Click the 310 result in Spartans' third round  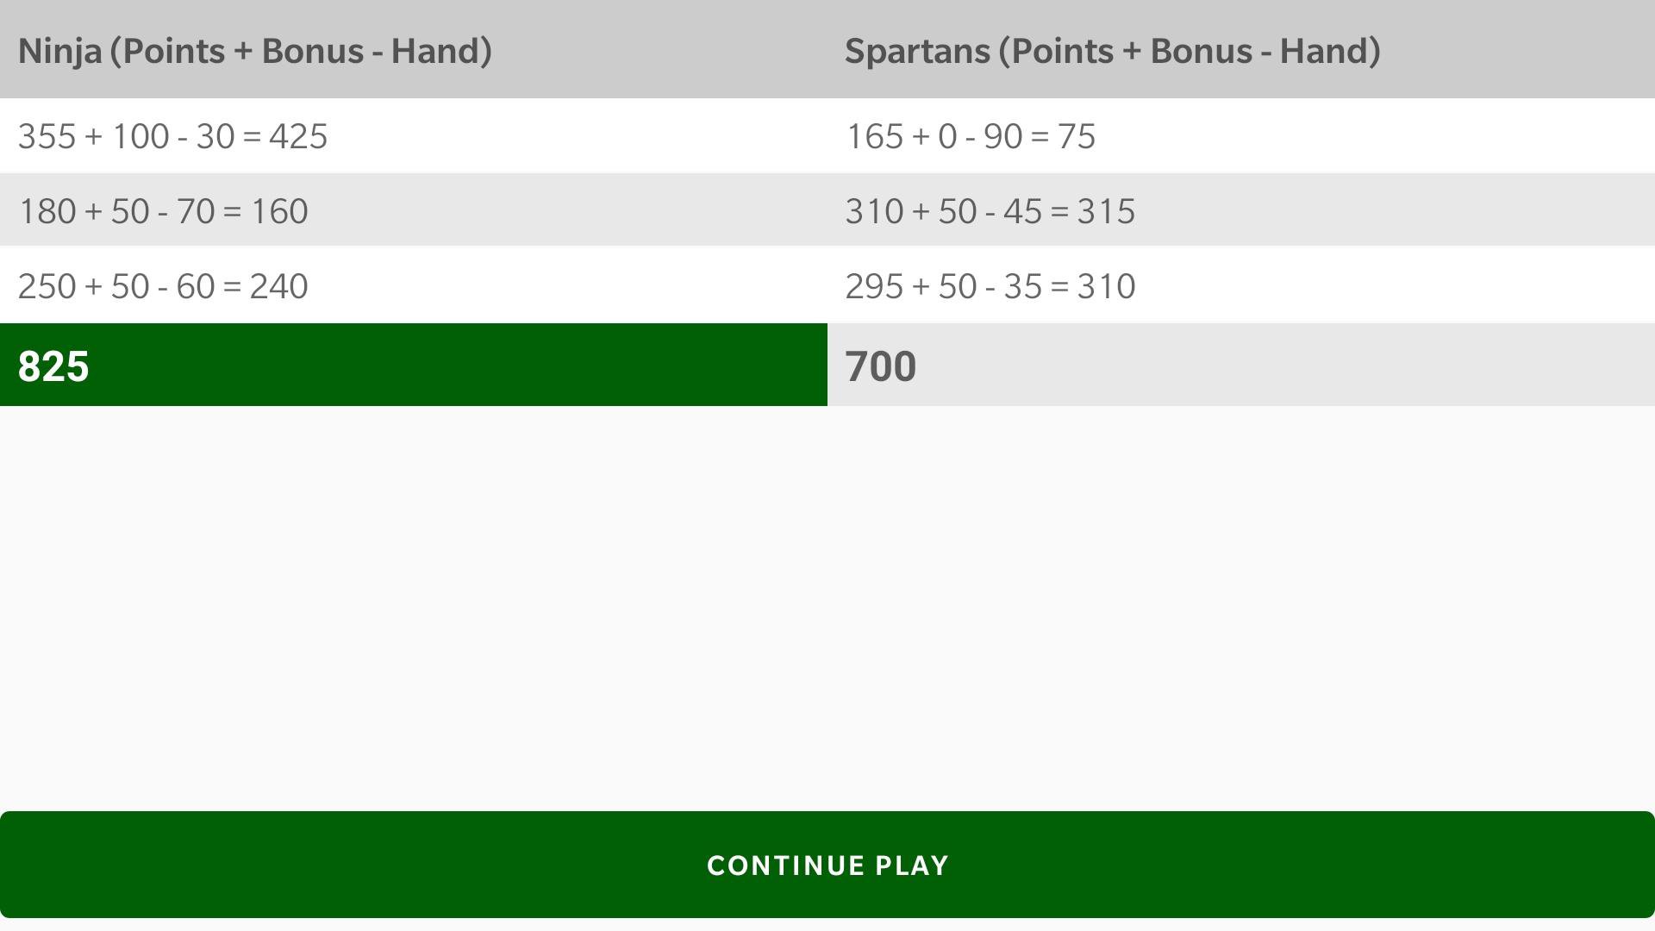coord(1106,286)
